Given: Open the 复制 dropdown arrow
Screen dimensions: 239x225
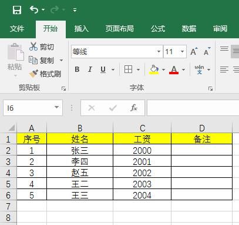Looking at the screenshot, I should pyautogui.click(x=61, y=60).
